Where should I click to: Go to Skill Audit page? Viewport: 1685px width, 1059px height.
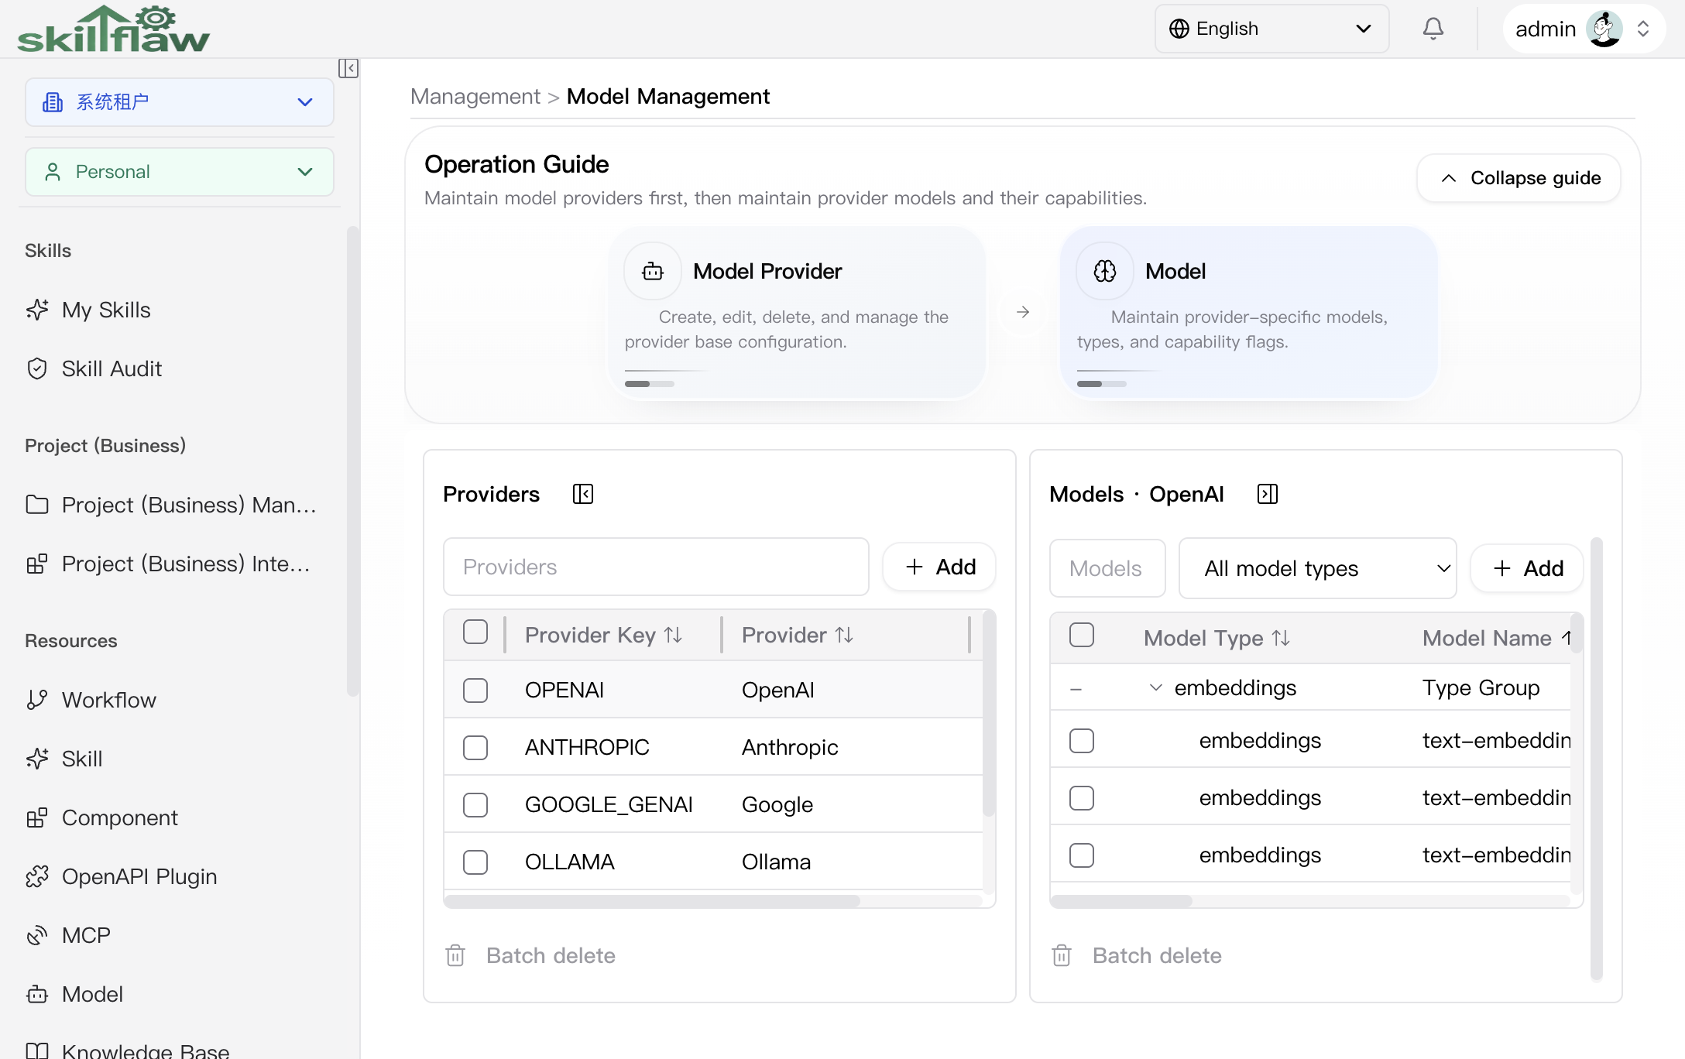(112, 368)
